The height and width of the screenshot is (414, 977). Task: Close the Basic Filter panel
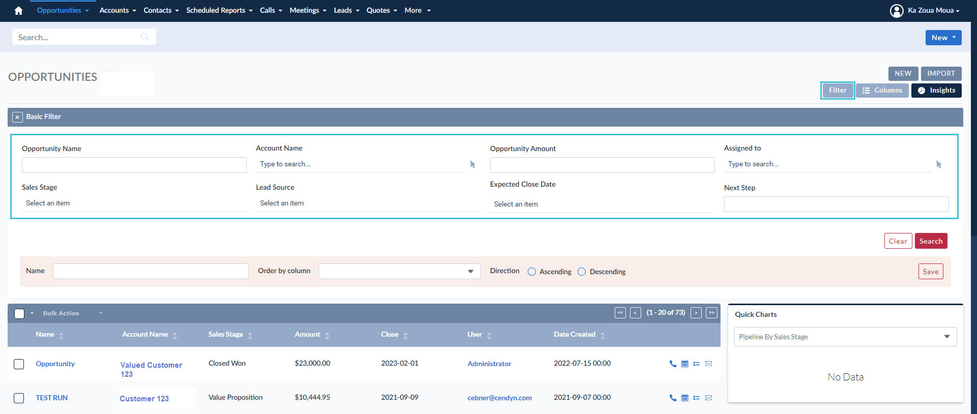coord(17,117)
